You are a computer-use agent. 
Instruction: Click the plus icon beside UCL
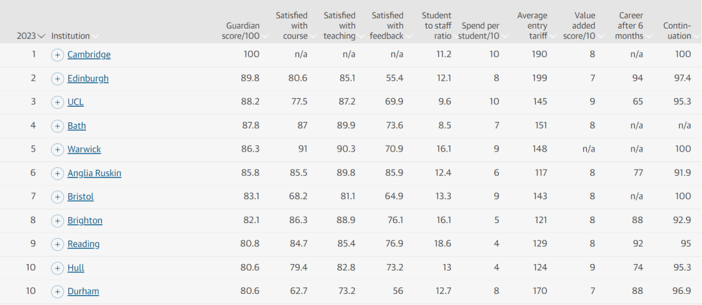click(57, 103)
